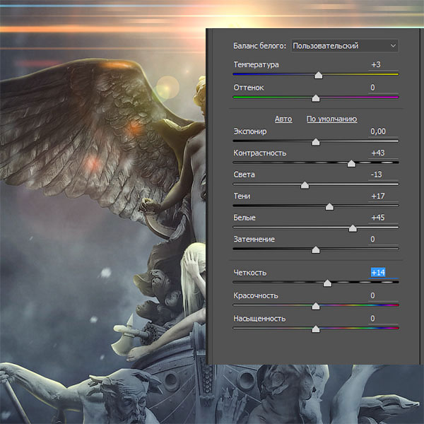This screenshot has height=424, width=424.
Task: Click the Четкость value field +14
Action: (383, 273)
